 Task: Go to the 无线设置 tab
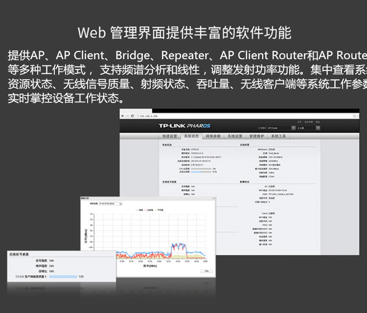point(234,136)
